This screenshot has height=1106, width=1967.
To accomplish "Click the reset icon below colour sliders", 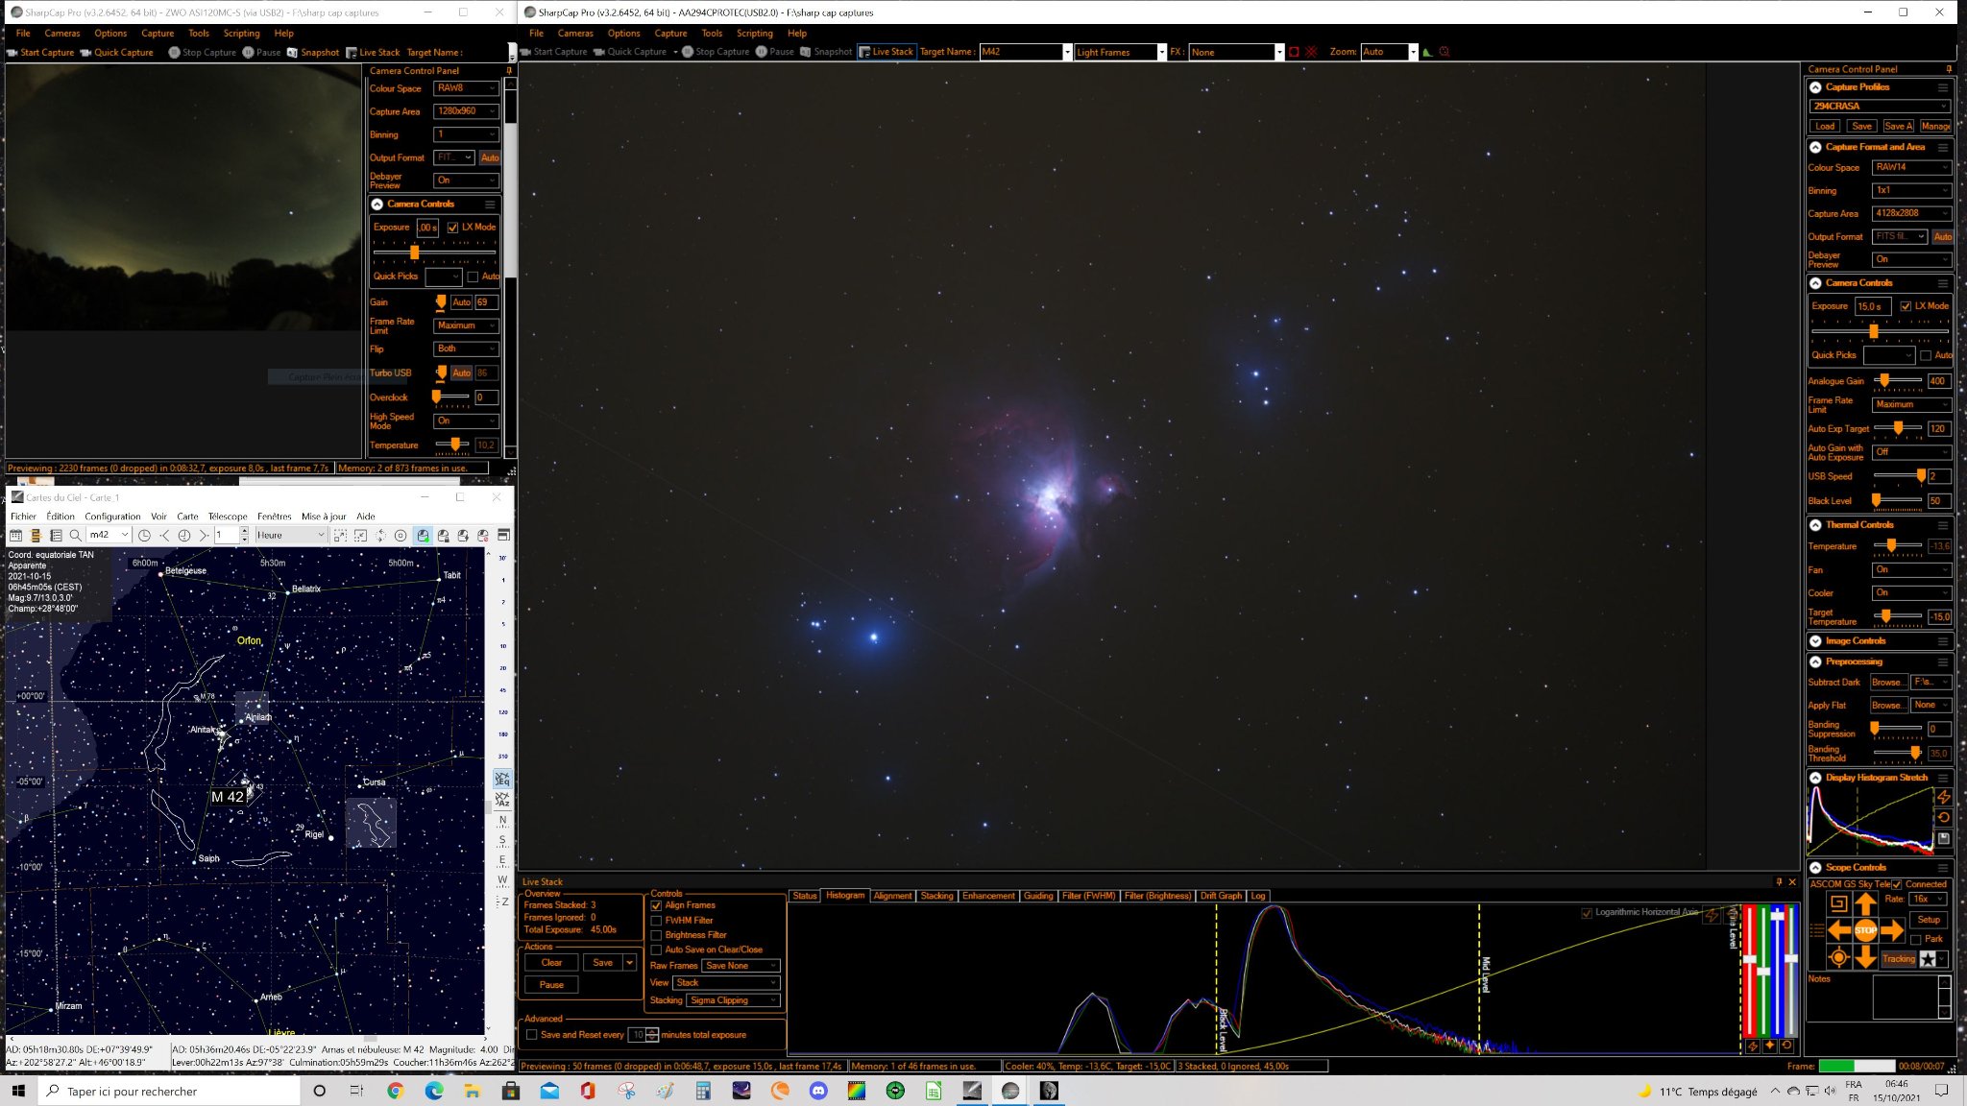I will [x=1786, y=1046].
